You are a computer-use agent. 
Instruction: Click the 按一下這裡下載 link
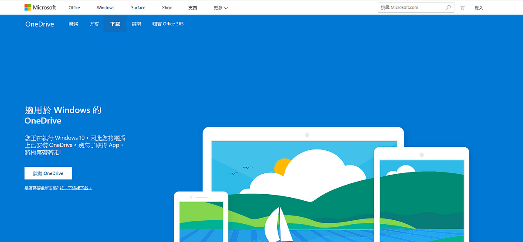(76, 188)
